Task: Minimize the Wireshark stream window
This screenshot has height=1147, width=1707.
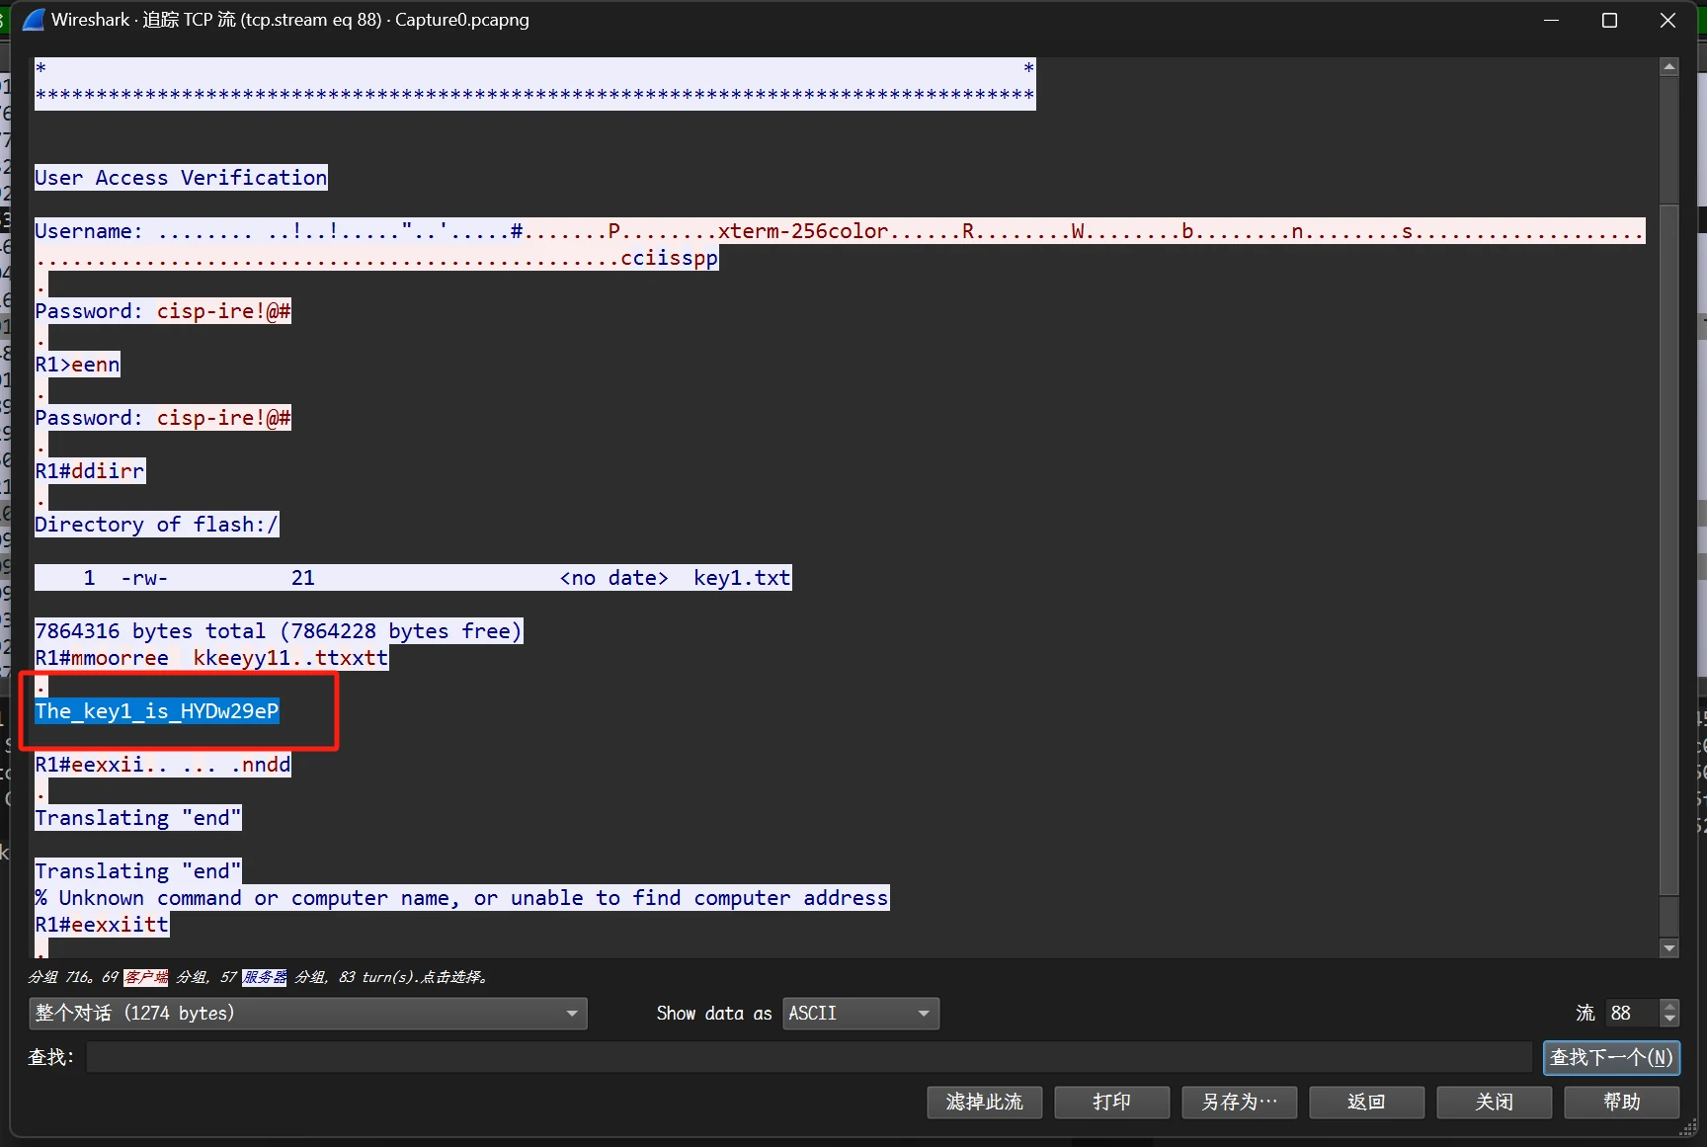Action: click(x=1551, y=21)
